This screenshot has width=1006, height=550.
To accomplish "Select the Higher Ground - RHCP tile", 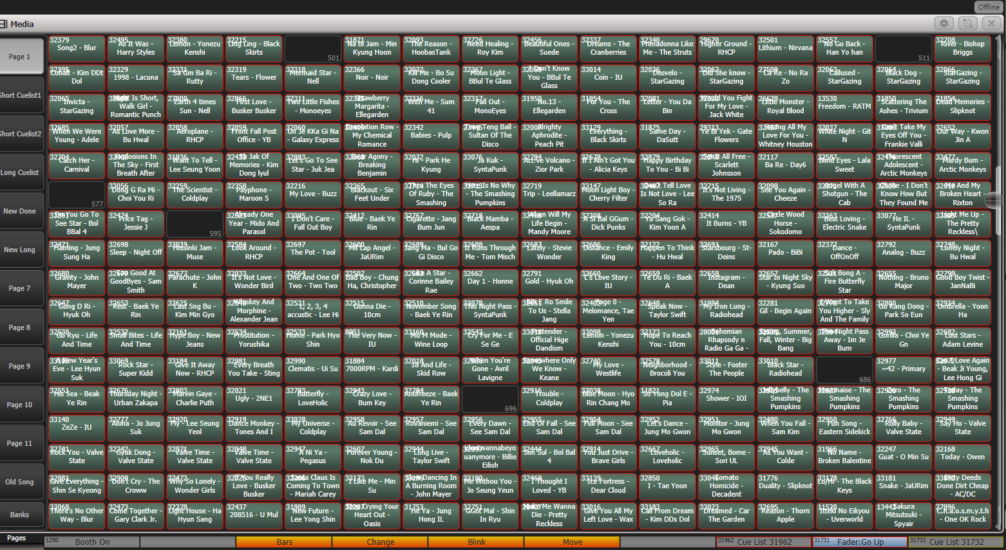I will click(x=726, y=49).
